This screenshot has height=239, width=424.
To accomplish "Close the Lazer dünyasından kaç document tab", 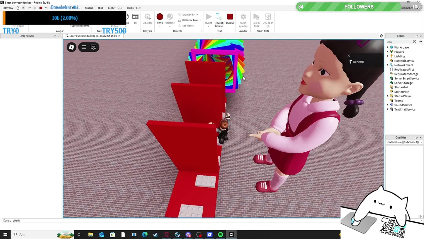I will point(119,36).
